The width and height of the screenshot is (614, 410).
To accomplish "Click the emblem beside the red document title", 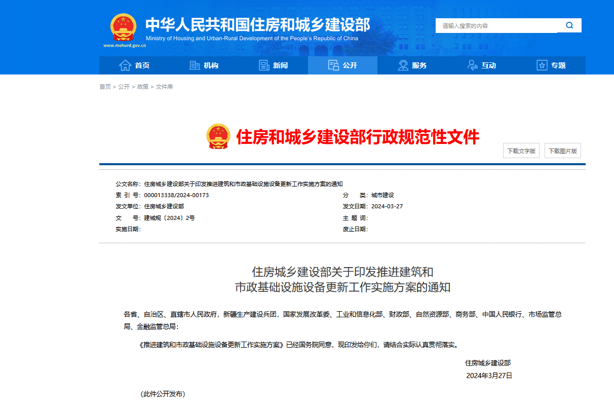I will click(x=218, y=136).
